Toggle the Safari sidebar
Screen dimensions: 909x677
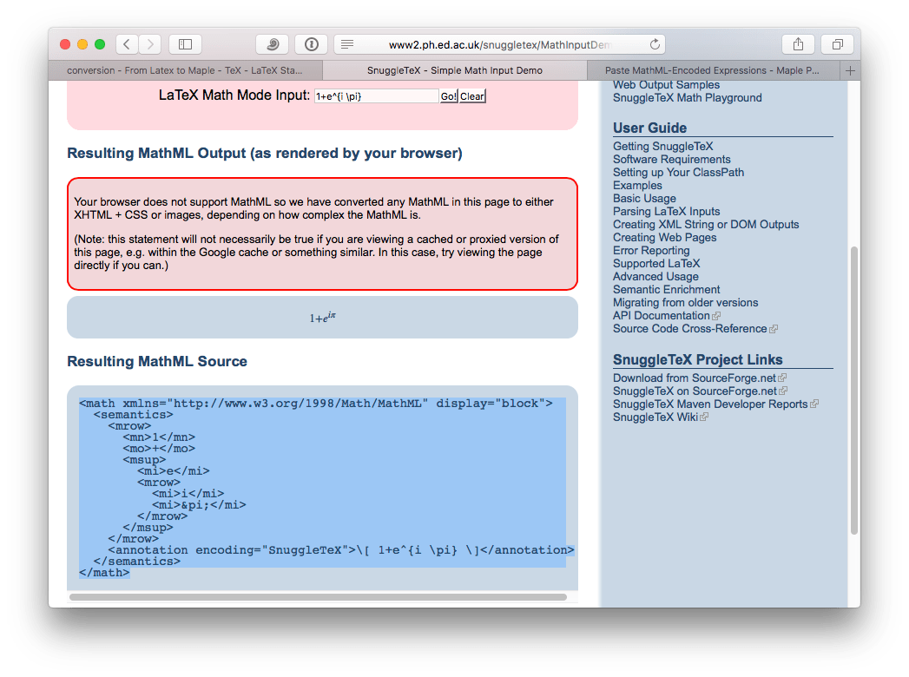pyautogui.click(x=185, y=43)
